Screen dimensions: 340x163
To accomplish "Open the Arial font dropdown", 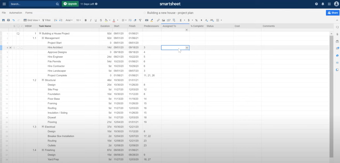I will 69,20.
